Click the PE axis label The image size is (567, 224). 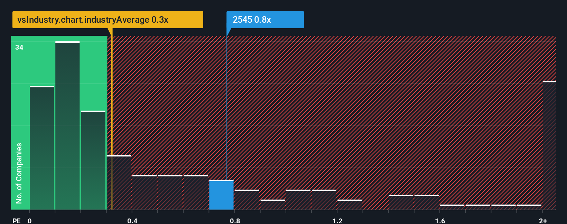[17, 221]
